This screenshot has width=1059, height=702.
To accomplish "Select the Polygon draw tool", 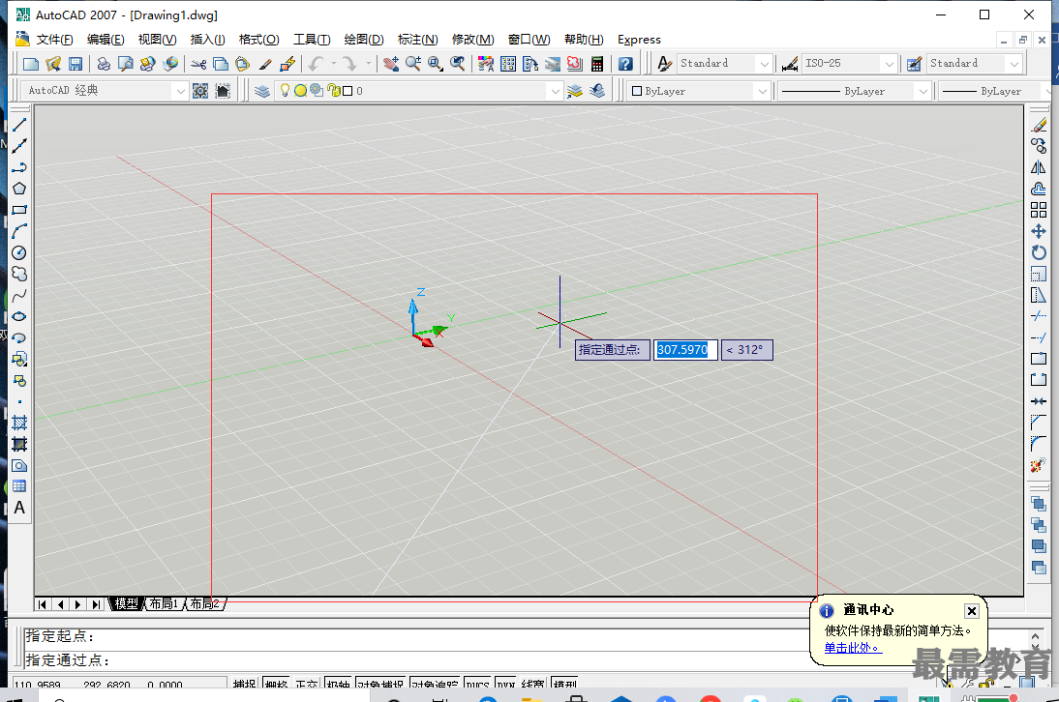I will tap(19, 189).
